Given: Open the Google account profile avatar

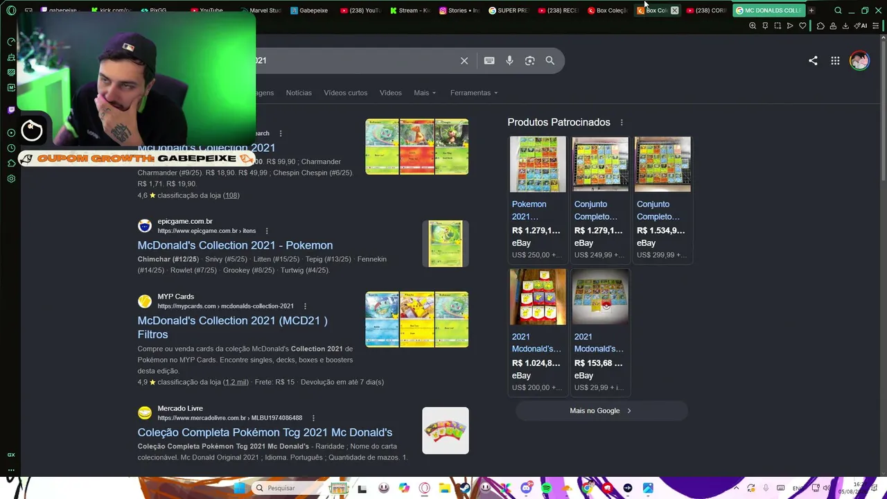Looking at the screenshot, I should point(859,61).
